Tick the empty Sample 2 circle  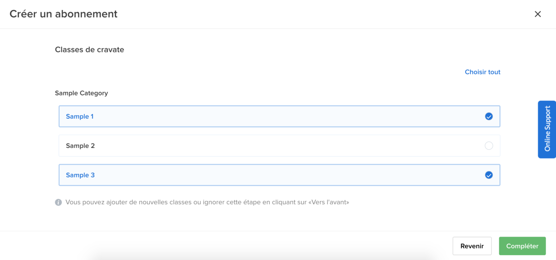pyautogui.click(x=488, y=146)
